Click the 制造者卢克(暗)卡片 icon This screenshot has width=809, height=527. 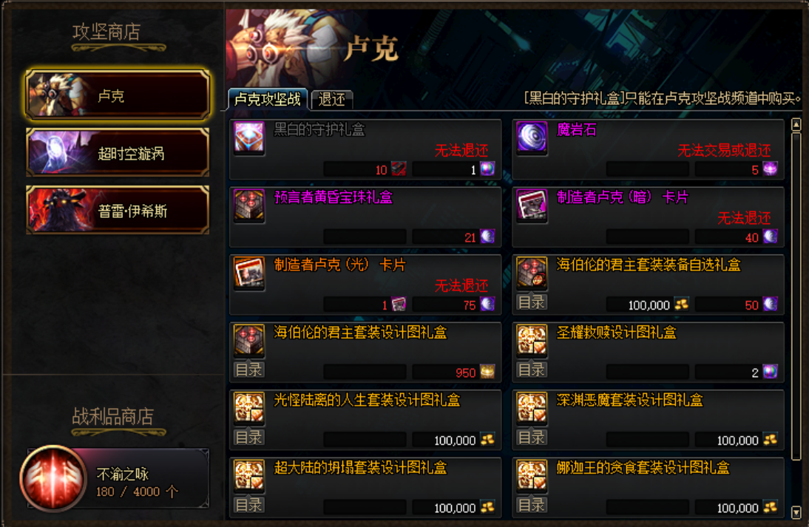click(x=532, y=205)
